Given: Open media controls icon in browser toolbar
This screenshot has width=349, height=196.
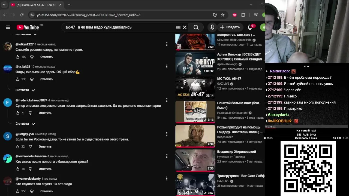Looking at the screenshot, I should (256, 15).
